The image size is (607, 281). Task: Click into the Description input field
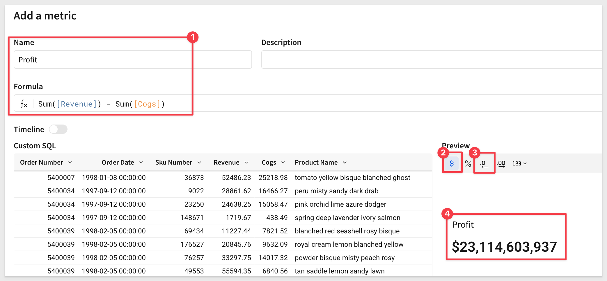coord(432,60)
